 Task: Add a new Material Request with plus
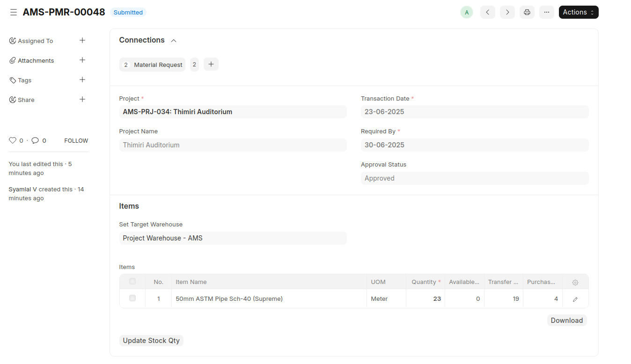[x=211, y=64]
